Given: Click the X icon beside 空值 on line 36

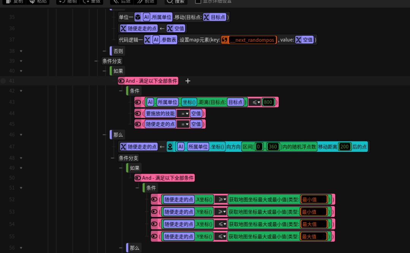Looking at the screenshot, I should click(x=170, y=28).
